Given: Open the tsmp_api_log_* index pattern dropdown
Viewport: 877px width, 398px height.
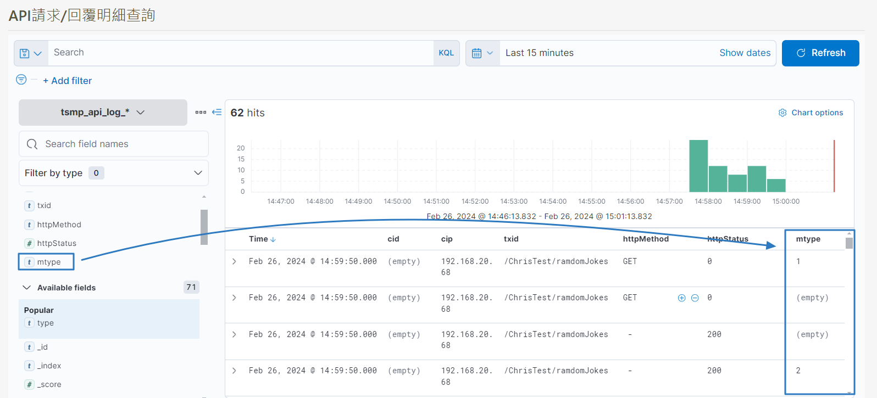Looking at the screenshot, I should [x=103, y=113].
